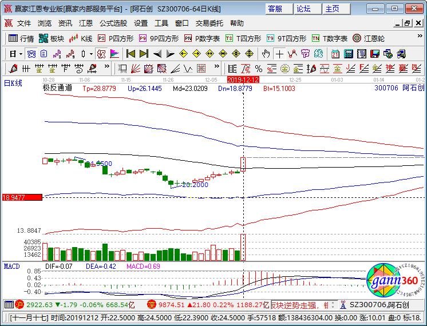
Task: Open the 9T四方形 tool
Action: (x=287, y=39)
